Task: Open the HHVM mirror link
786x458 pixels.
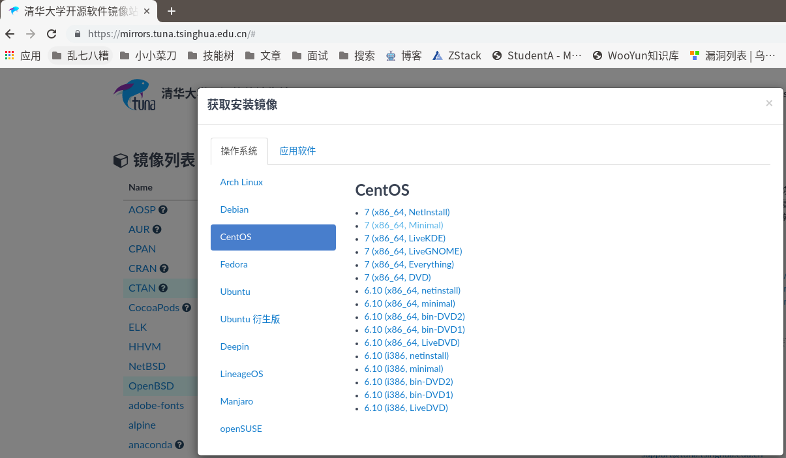Action: click(145, 347)
